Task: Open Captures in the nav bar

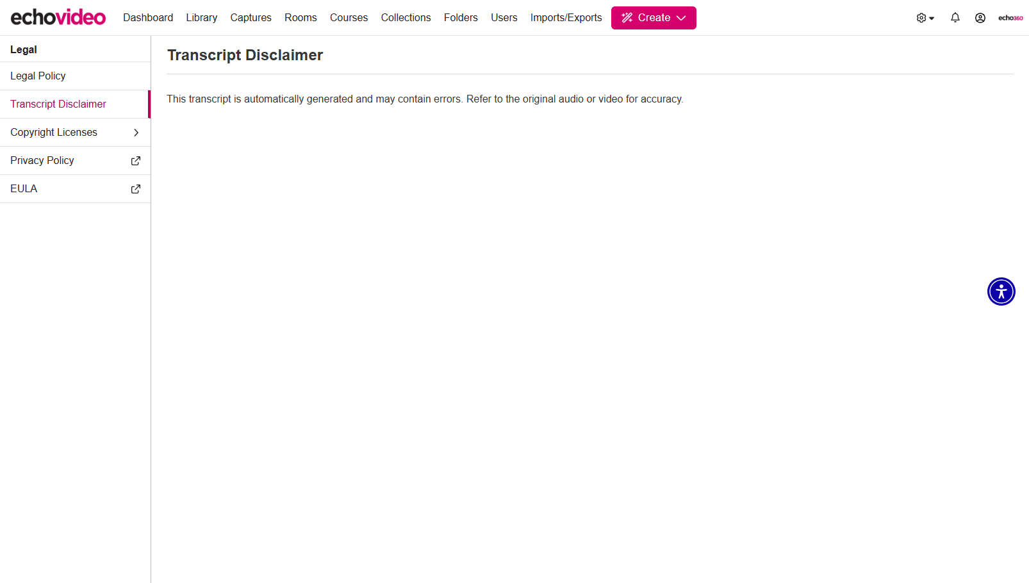Action: [251, 18]
